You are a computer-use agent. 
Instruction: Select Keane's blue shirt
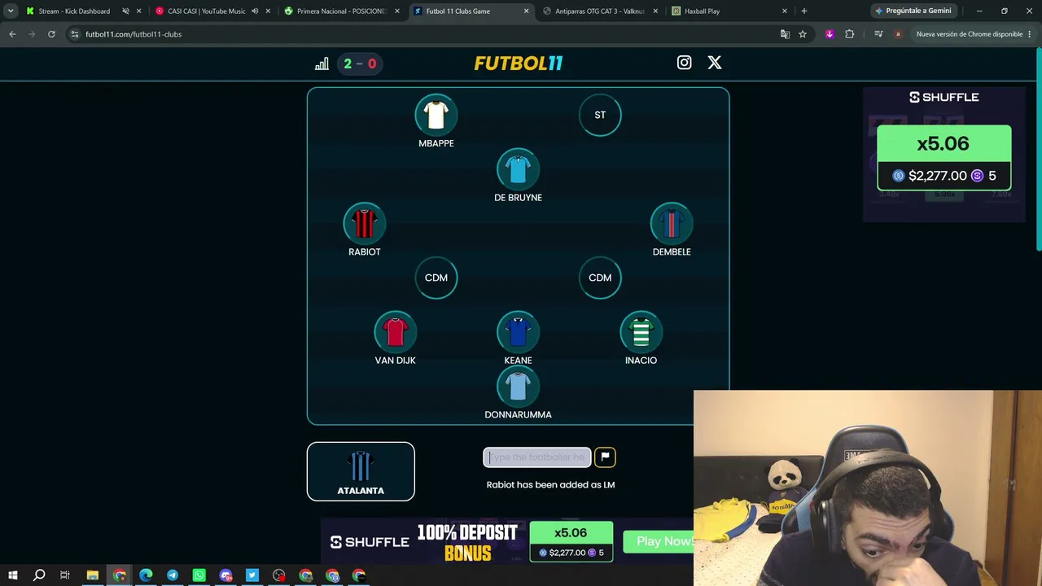[x=518, y=332]
